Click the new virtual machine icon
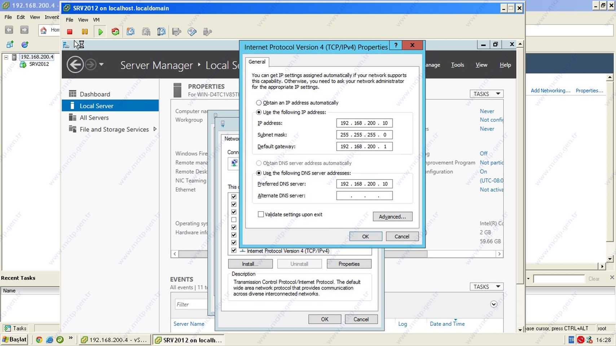616x346 pixels. [10, 44]
